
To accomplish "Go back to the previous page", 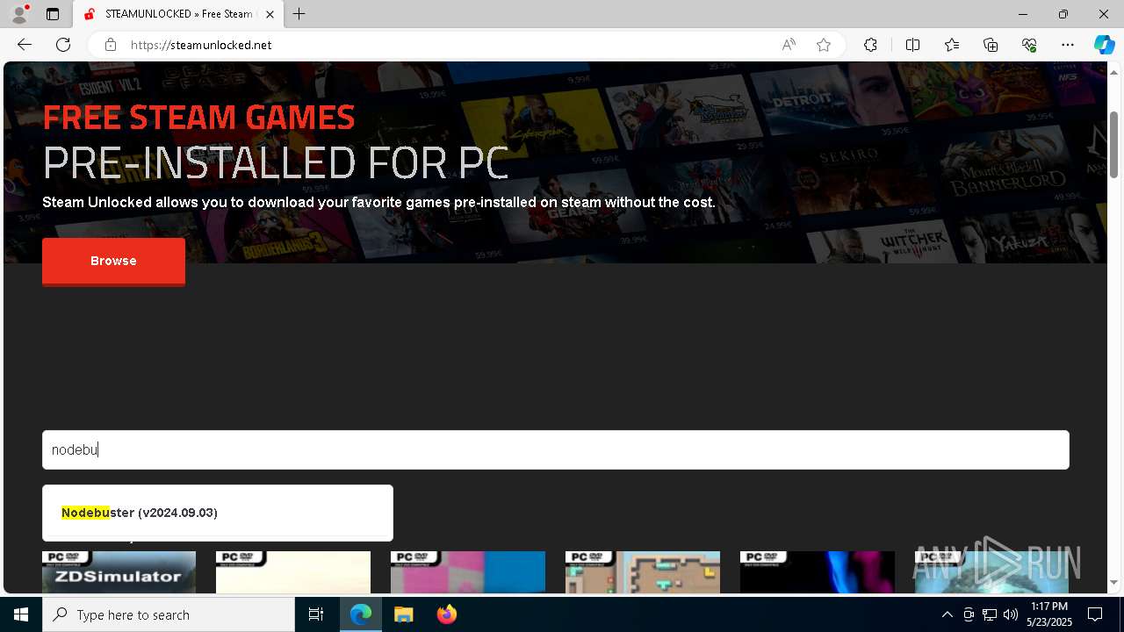I will tap(25, 45).
